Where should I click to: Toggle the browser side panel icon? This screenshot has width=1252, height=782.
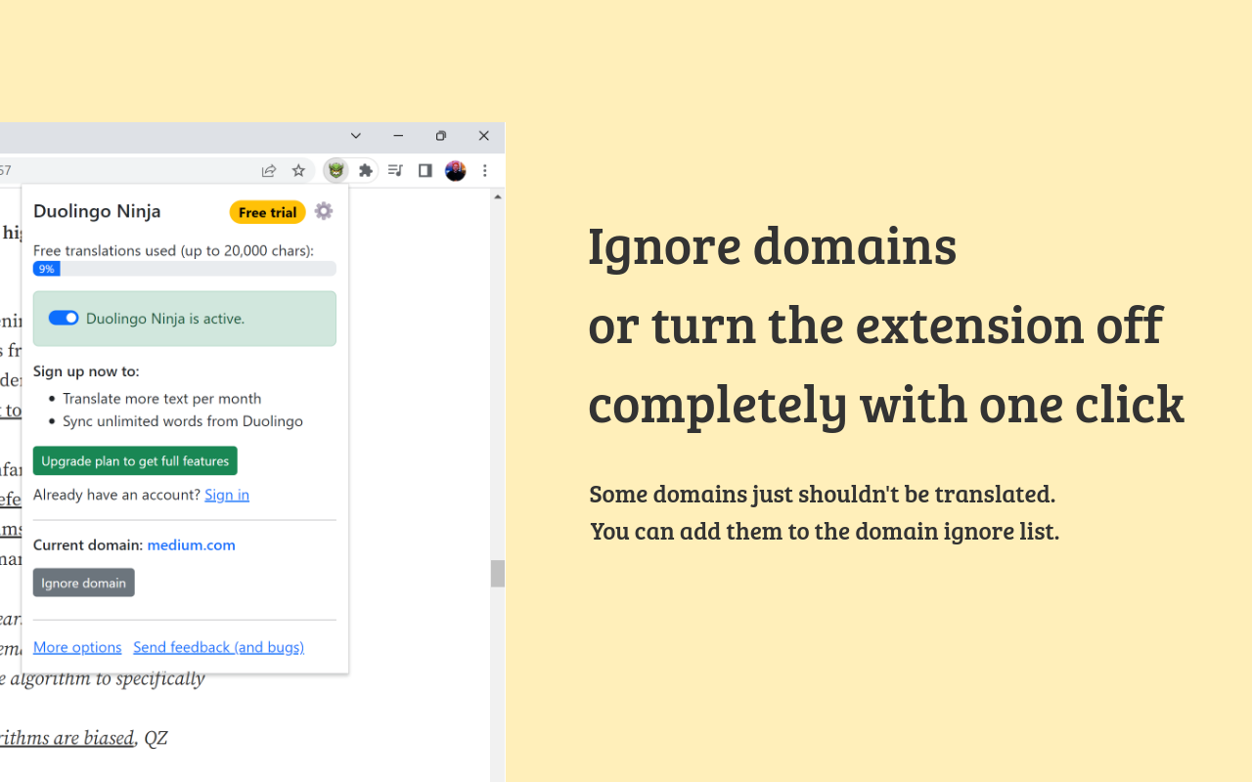[x=425, y=170]
